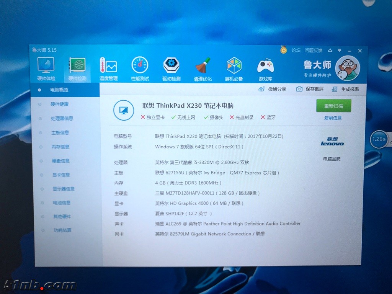Click the 光盘刻录 status indicator
This screenshot has height=294, width=392.
pos(242,117)
